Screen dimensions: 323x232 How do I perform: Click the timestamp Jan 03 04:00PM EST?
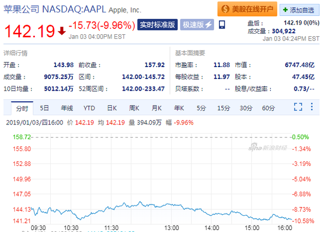[x=97, y=37]
